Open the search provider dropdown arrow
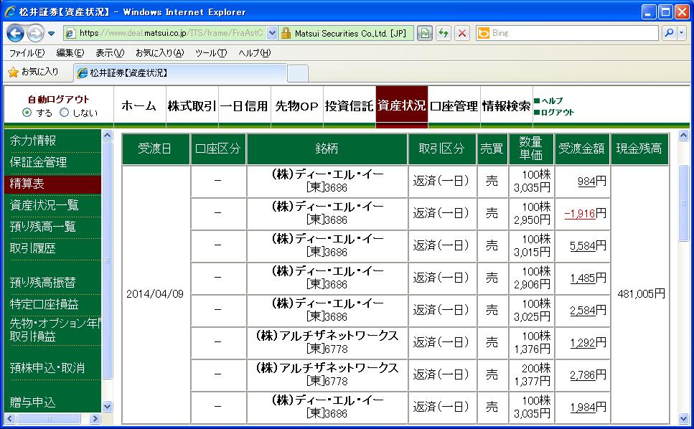694x429 pixels. (682, 33)
